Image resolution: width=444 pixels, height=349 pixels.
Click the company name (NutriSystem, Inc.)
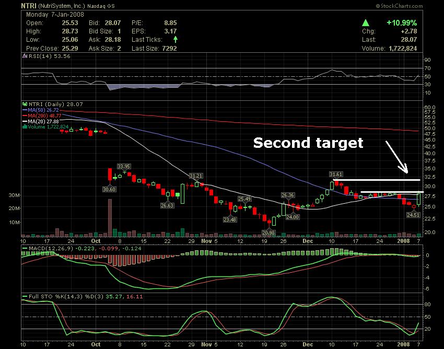pos(62,6)
